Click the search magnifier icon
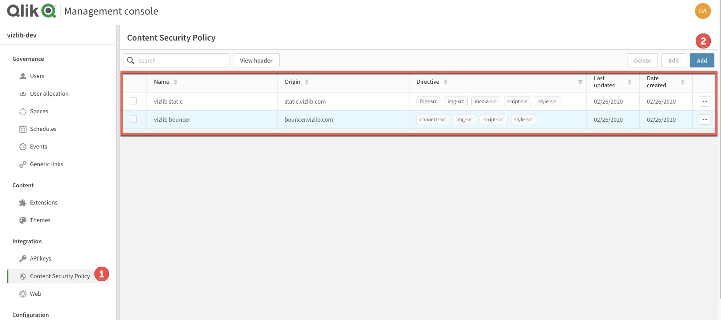721x320 pixels. [131, 60]
